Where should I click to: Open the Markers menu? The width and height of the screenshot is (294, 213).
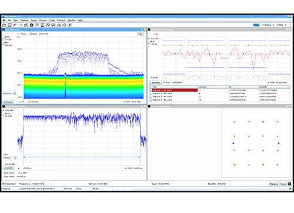point(25,21)
